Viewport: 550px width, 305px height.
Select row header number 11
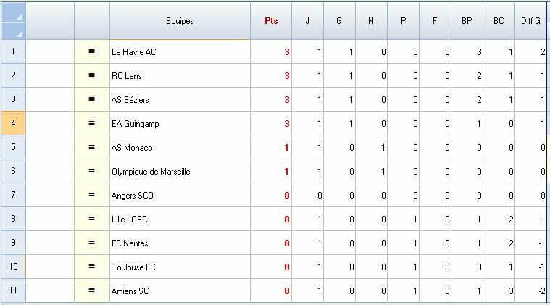[x=14, y=291]
